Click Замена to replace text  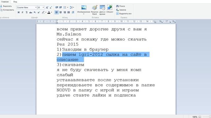coord(121,10)
